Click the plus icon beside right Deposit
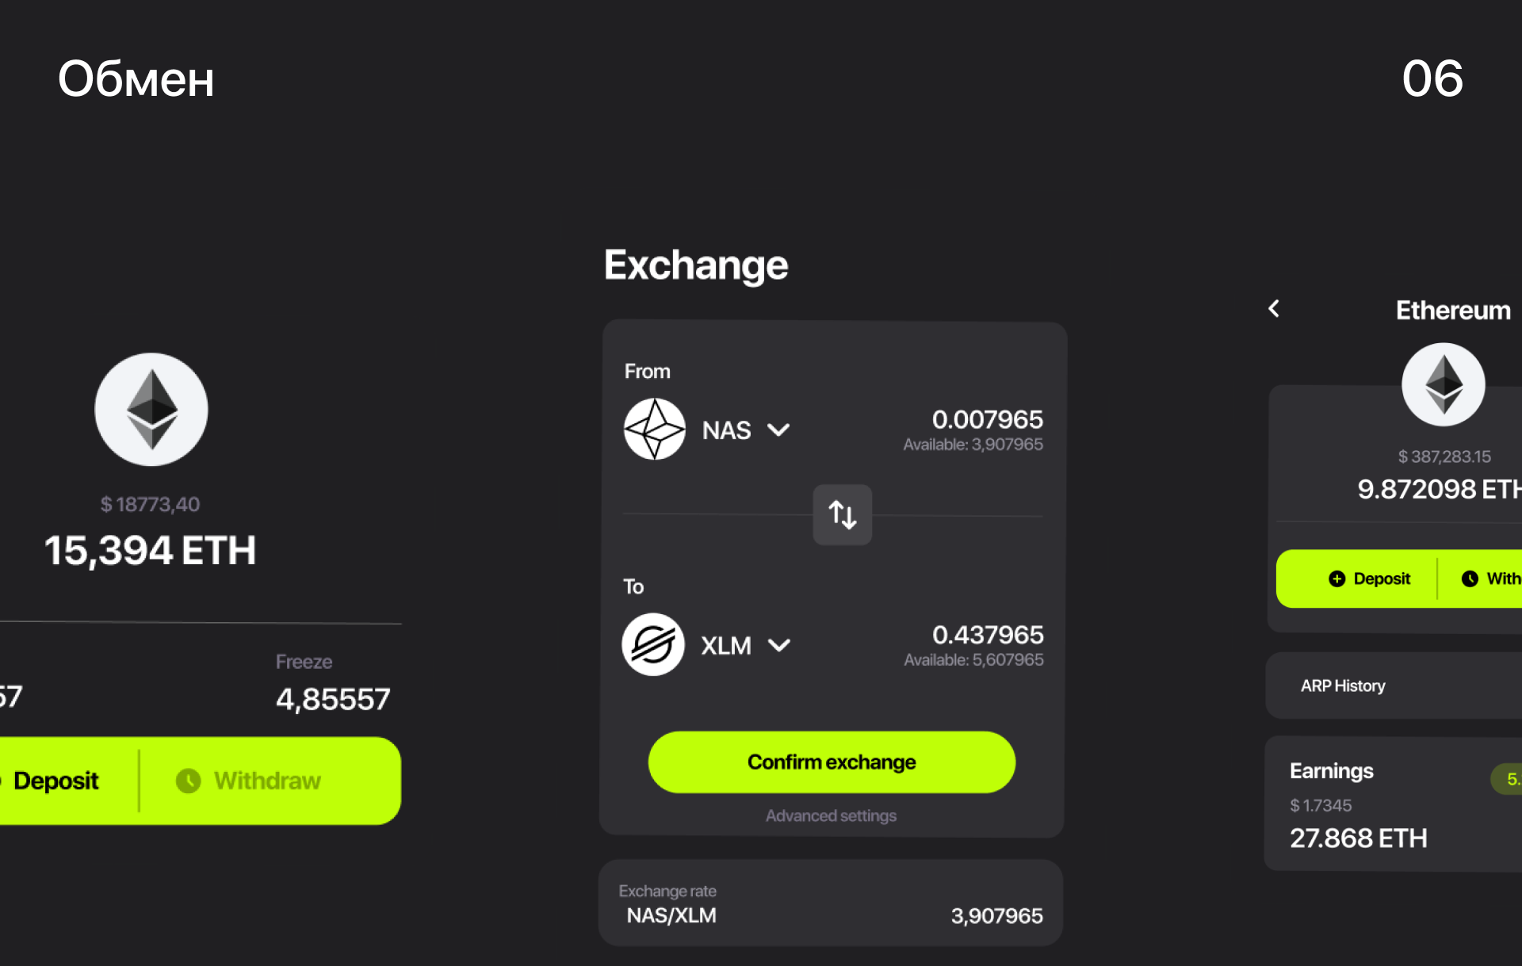 pos(1337,578)
